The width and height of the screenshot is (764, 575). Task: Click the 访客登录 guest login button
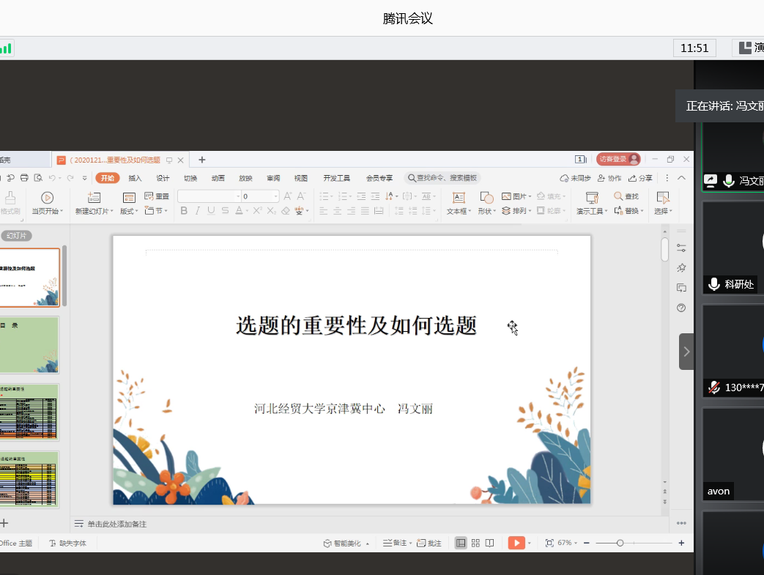click(617, 159)
